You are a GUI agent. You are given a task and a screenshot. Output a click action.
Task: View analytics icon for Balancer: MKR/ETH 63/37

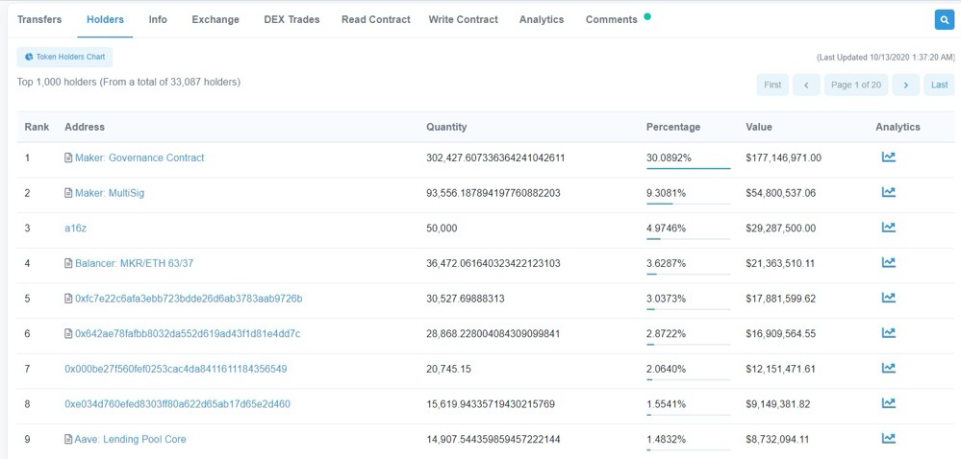(888, 263)
